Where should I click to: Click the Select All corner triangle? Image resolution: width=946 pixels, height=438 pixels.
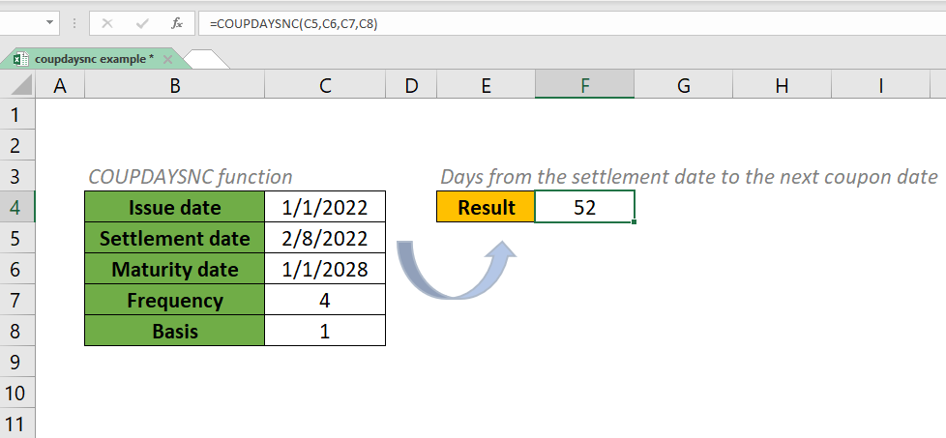[17, 86]
